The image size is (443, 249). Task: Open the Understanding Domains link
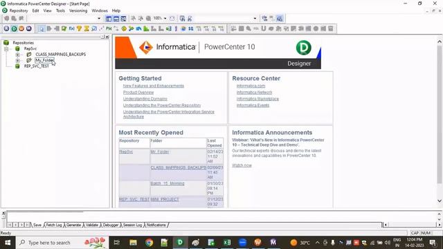click(145, 99)
